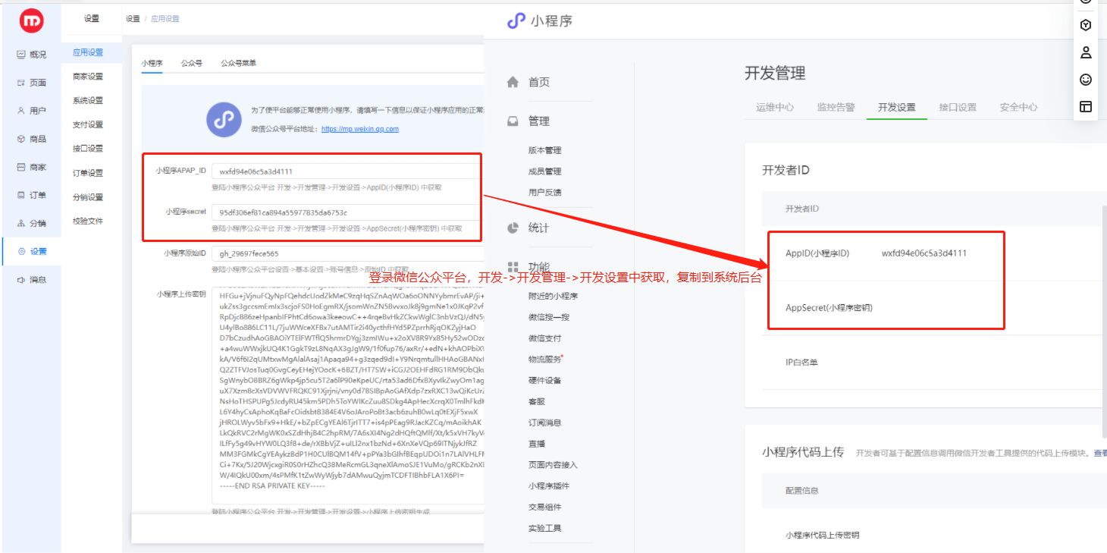Switch to the 公众号菜单 tab
1107x553 pixels.
click(x=238, y=63)
